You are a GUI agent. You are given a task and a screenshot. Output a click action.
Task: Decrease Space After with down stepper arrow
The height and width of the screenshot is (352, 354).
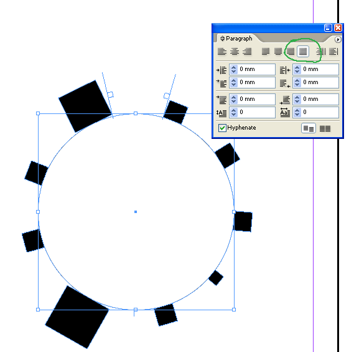[x=297, y=102]
